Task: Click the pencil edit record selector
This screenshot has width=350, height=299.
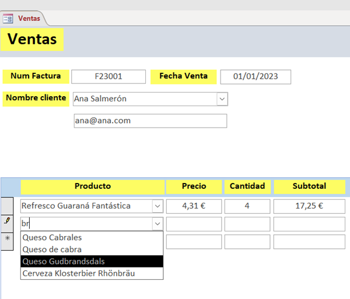Action: pyautogui.click(x=8, y=223)
